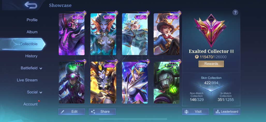Click the people icon on Visit
Image resolution: width=266 pixels, height=122 pixels.
tap(187, 112)
